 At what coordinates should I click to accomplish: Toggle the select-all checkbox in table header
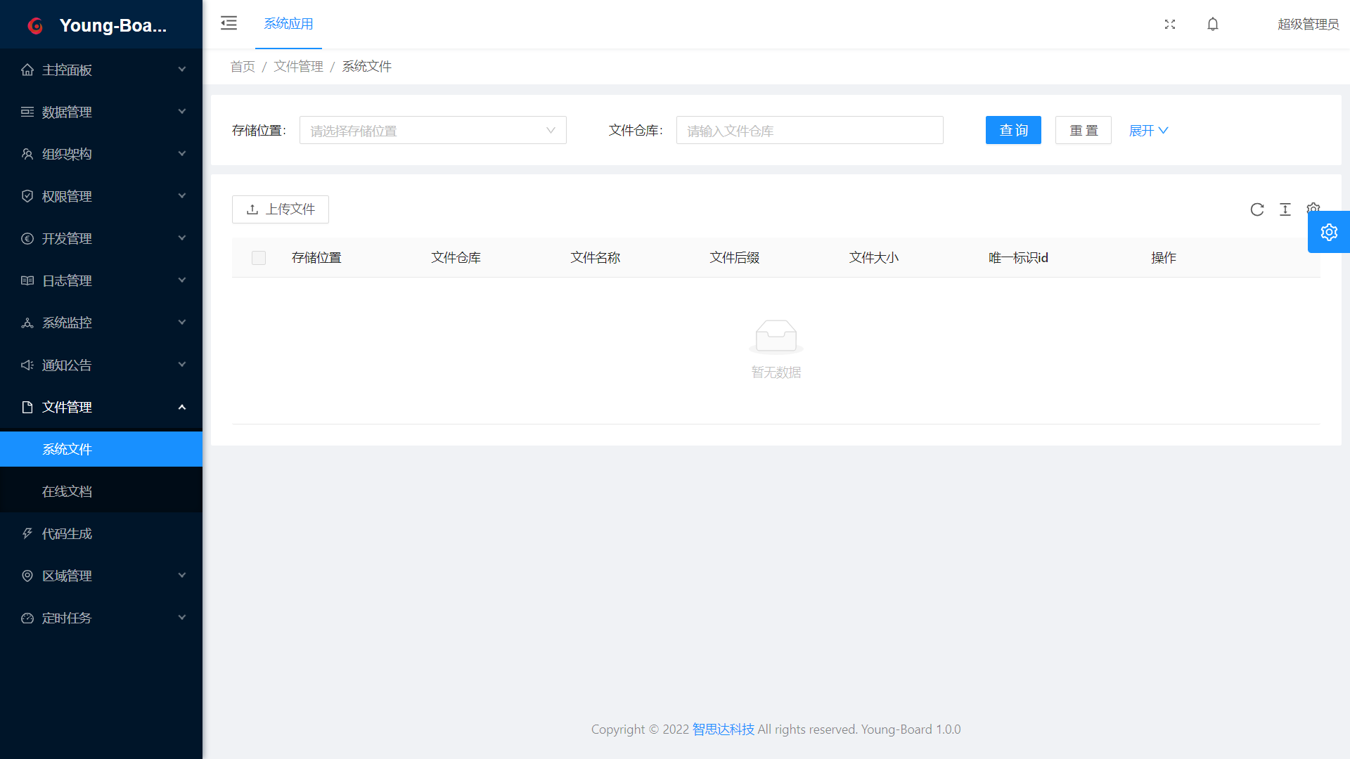(259, 258)
